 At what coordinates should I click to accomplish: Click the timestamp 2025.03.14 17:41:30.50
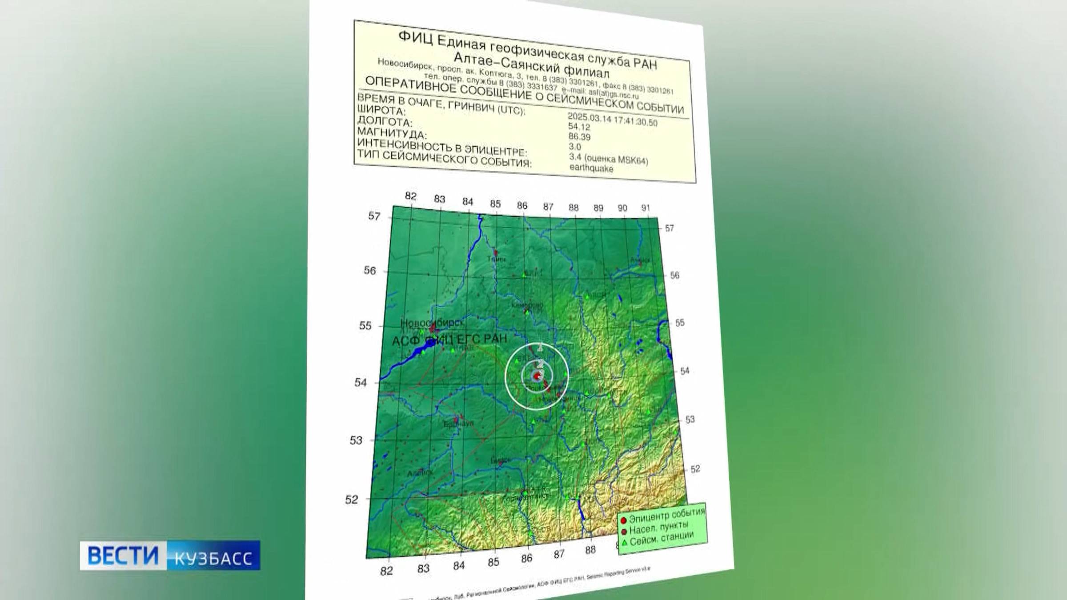[x=613, y=119]
